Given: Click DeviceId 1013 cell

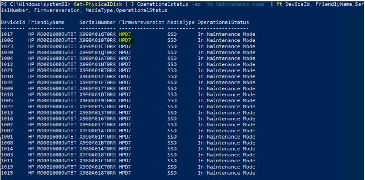Looking at the screenshot, I should pos(7,113).
